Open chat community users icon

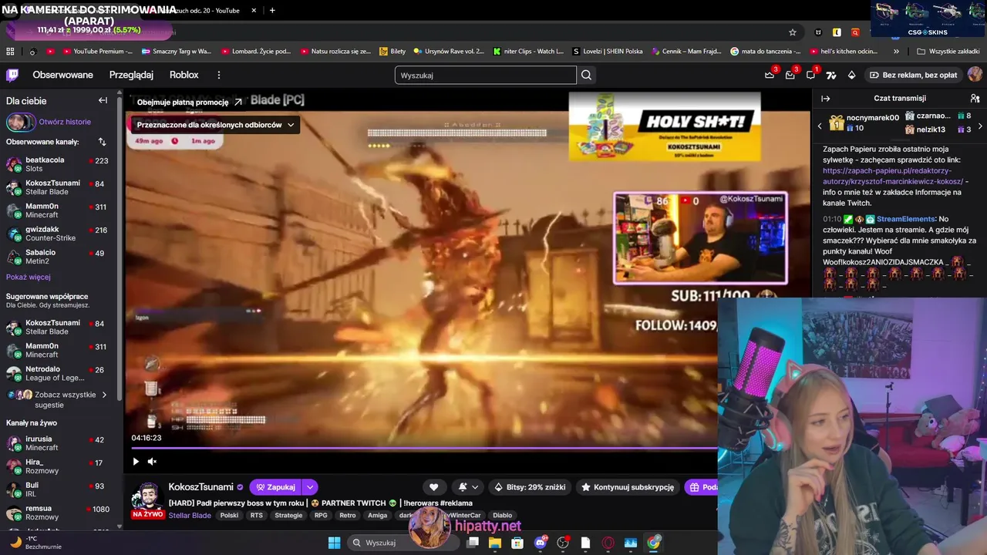point(975,99)
